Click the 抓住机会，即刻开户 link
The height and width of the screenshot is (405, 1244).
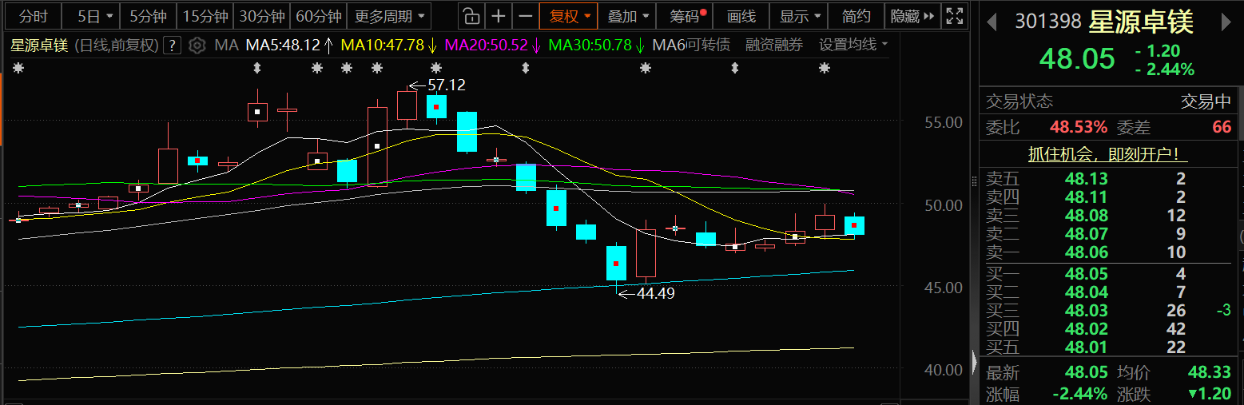[1108, 154]
